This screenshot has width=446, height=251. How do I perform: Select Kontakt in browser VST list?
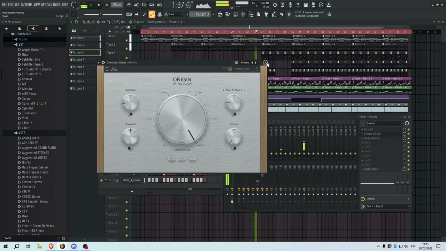pos(27,79)
